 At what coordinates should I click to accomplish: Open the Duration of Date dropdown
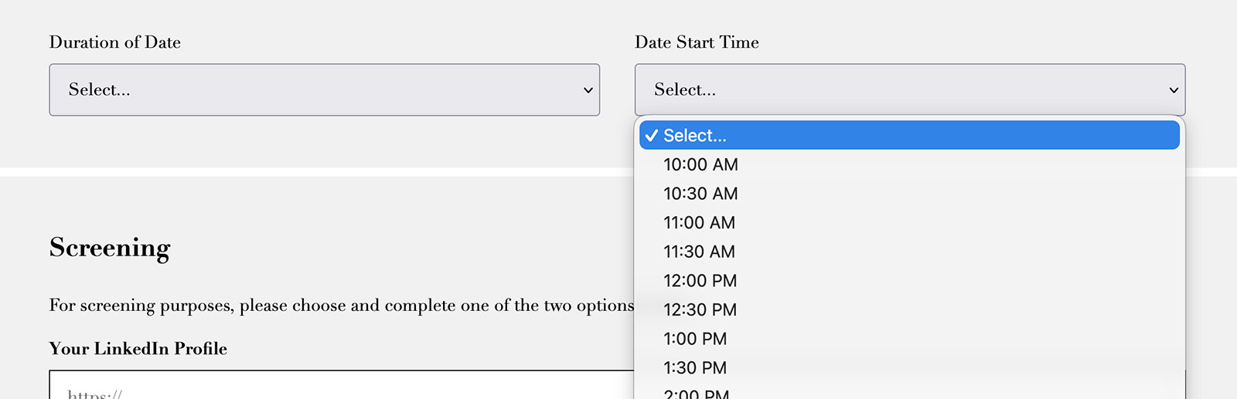[x=324, y=90]
